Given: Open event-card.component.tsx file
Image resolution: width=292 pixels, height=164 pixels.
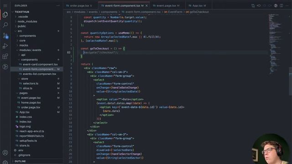Looking at the screenshot, I should [x=40, y=64].
